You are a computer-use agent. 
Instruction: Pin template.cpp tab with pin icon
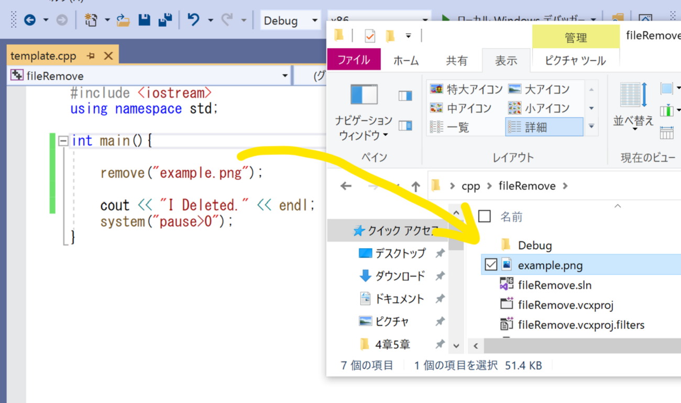tap(91, 56)
